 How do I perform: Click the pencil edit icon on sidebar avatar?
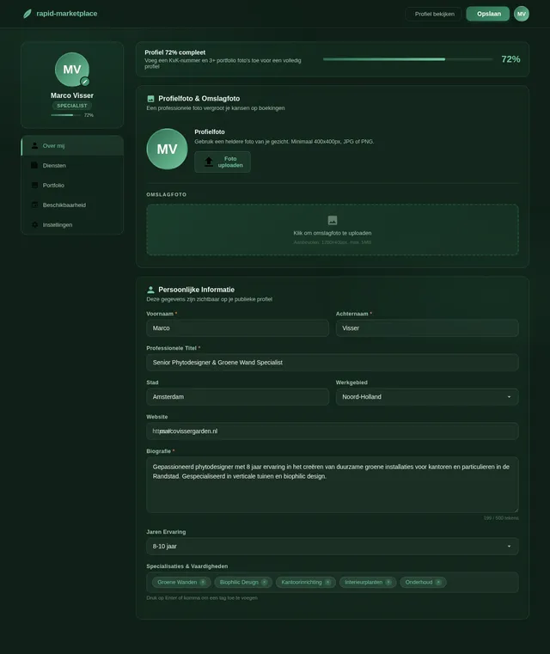[85, 82]
